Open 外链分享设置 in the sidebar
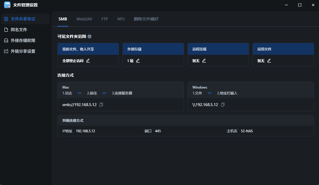This screenshot has height=185, width=319. coord(23,51)
